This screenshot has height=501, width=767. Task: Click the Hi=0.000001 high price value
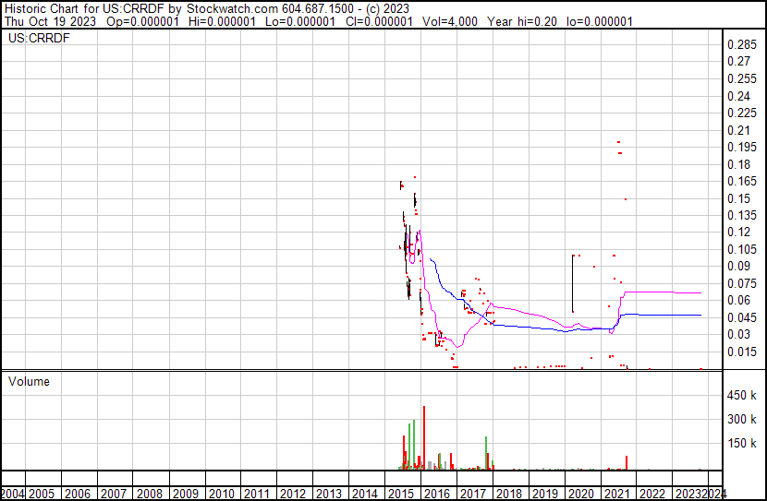click(x=223, y=22)
